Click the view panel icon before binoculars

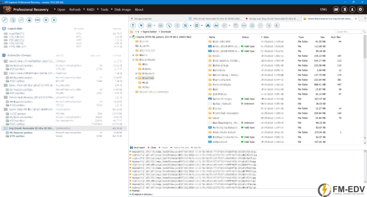coord(197,25)
